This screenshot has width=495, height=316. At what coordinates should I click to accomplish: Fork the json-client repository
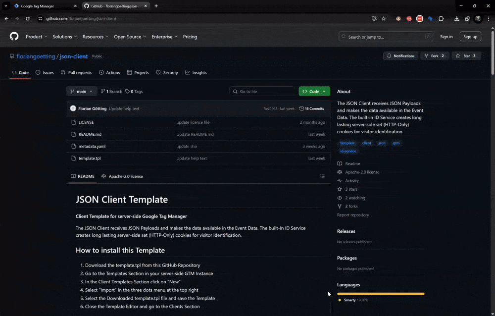coord(435,56)
